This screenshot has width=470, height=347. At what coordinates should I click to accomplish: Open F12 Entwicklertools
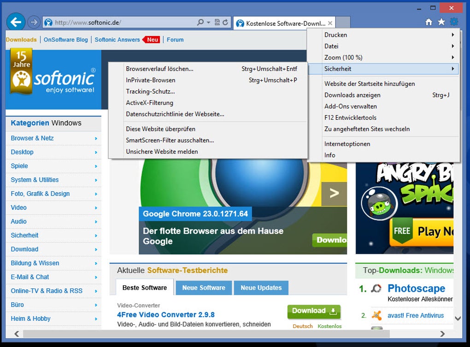[x=383, y=118]
